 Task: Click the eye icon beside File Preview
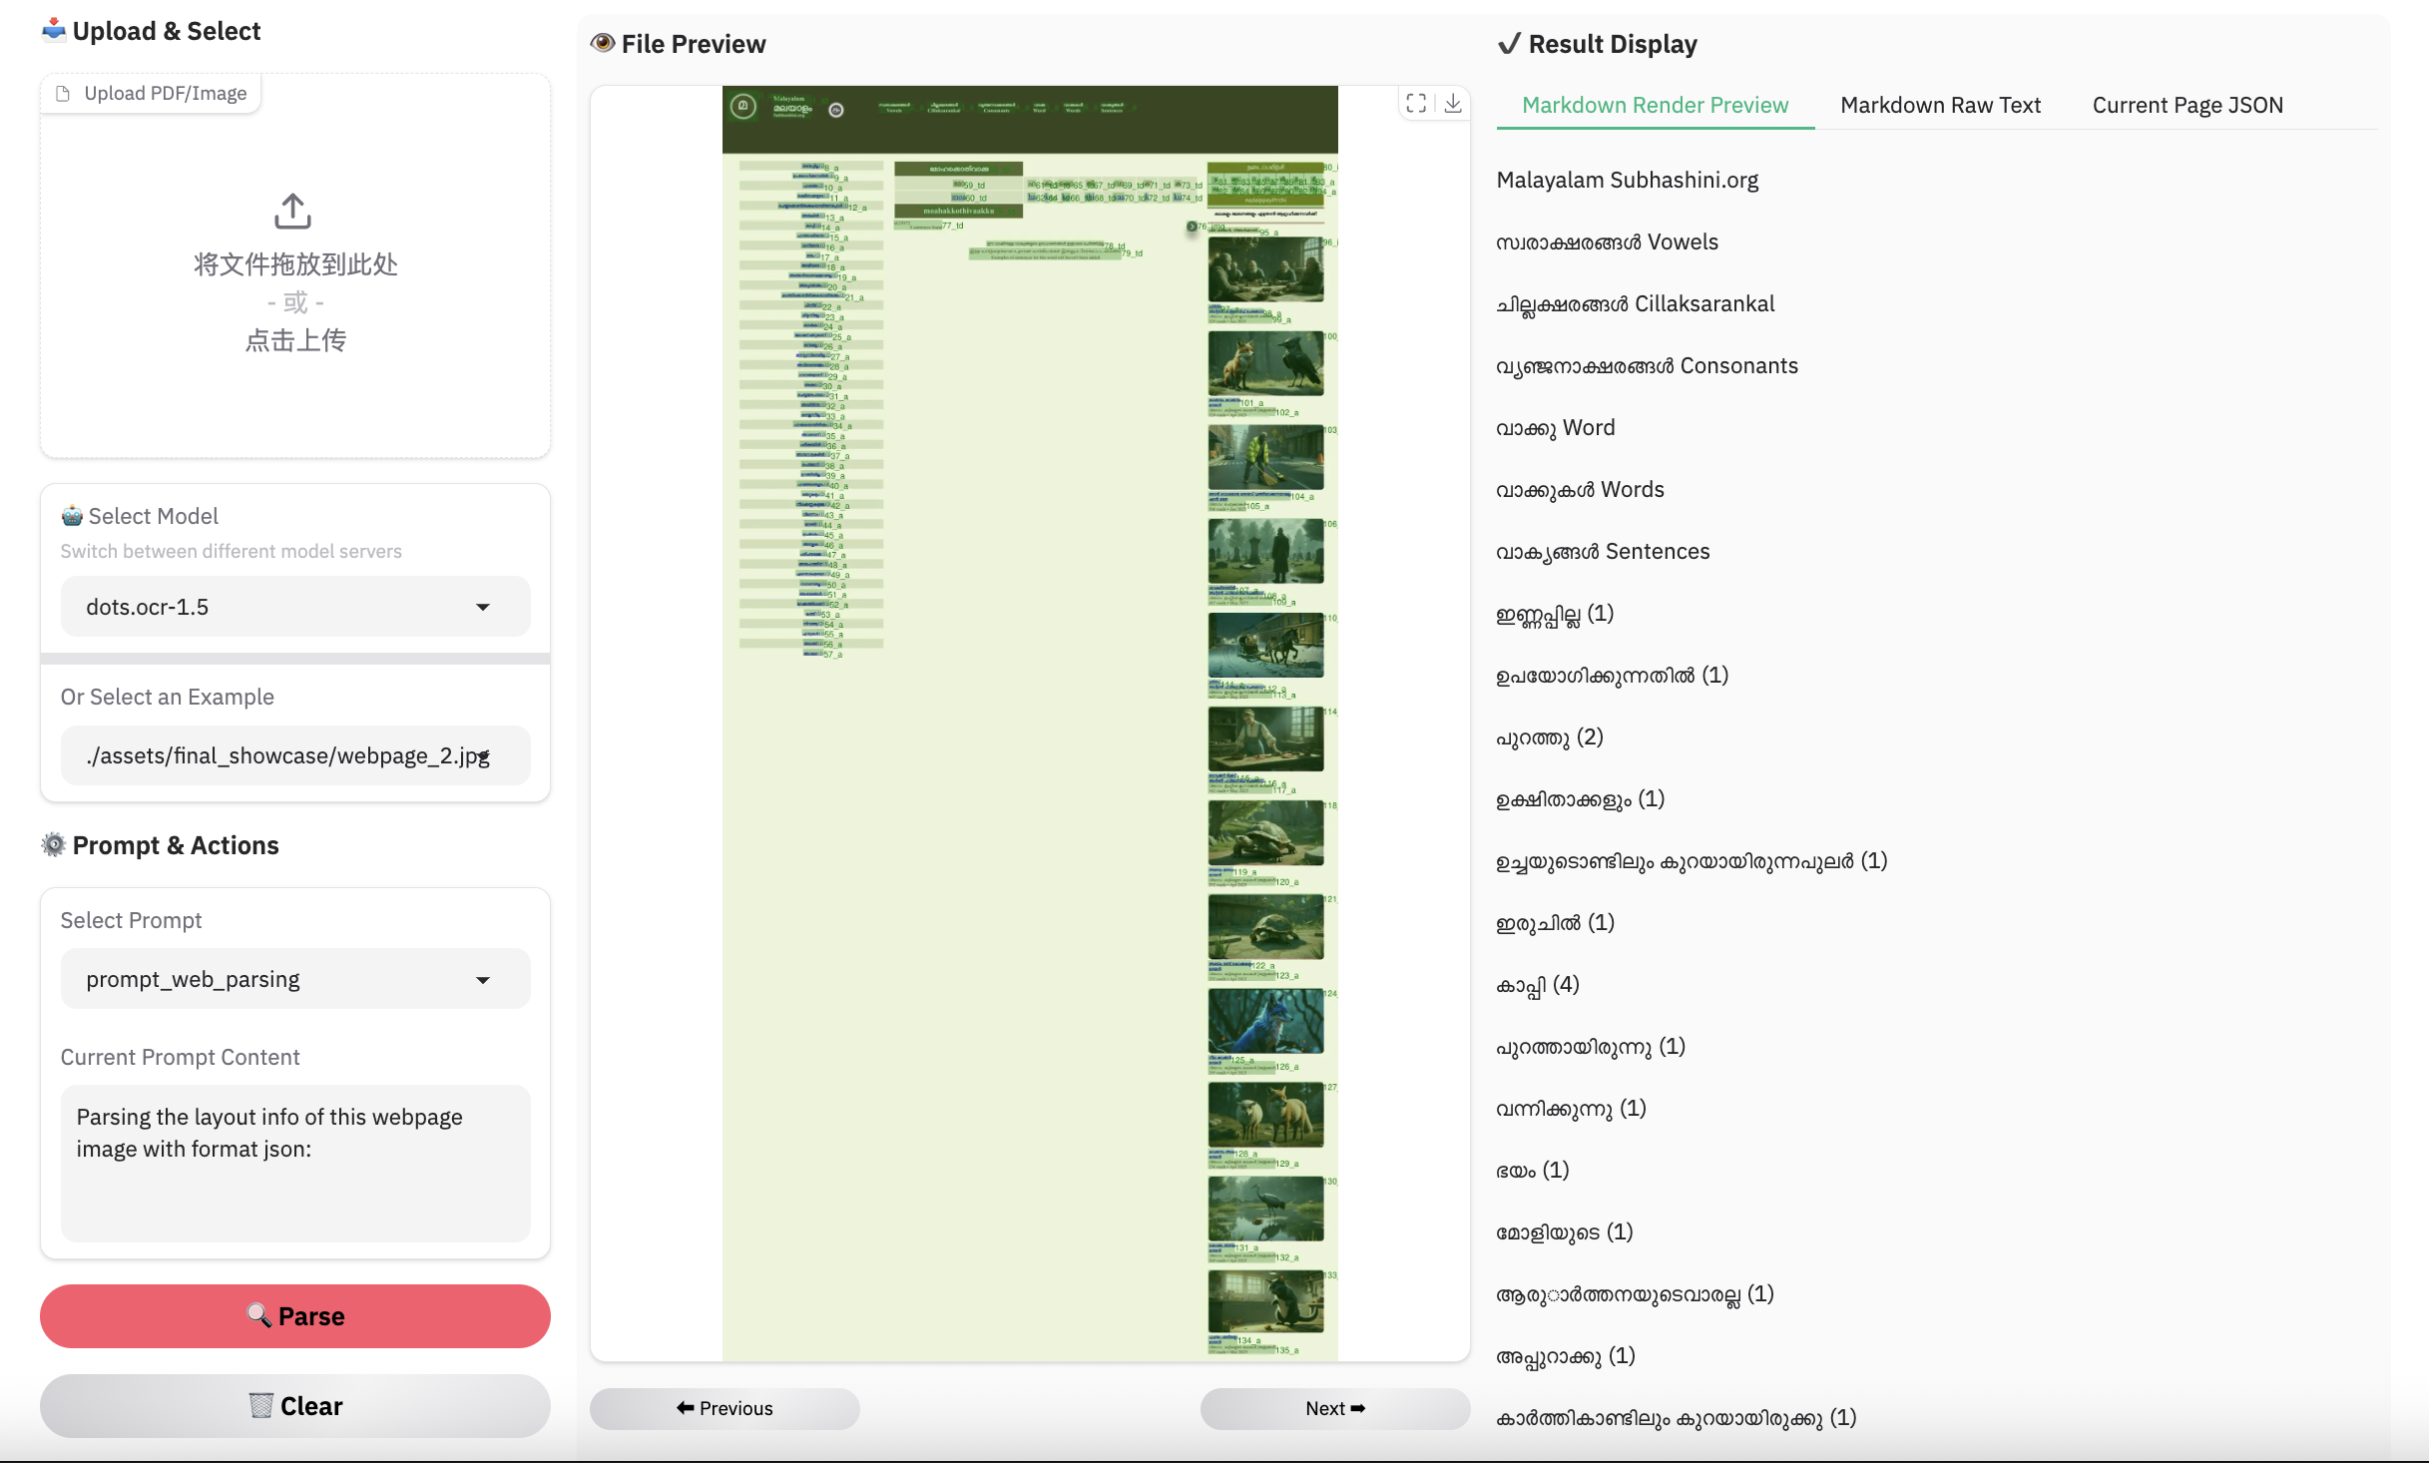[x=602, y=44]
